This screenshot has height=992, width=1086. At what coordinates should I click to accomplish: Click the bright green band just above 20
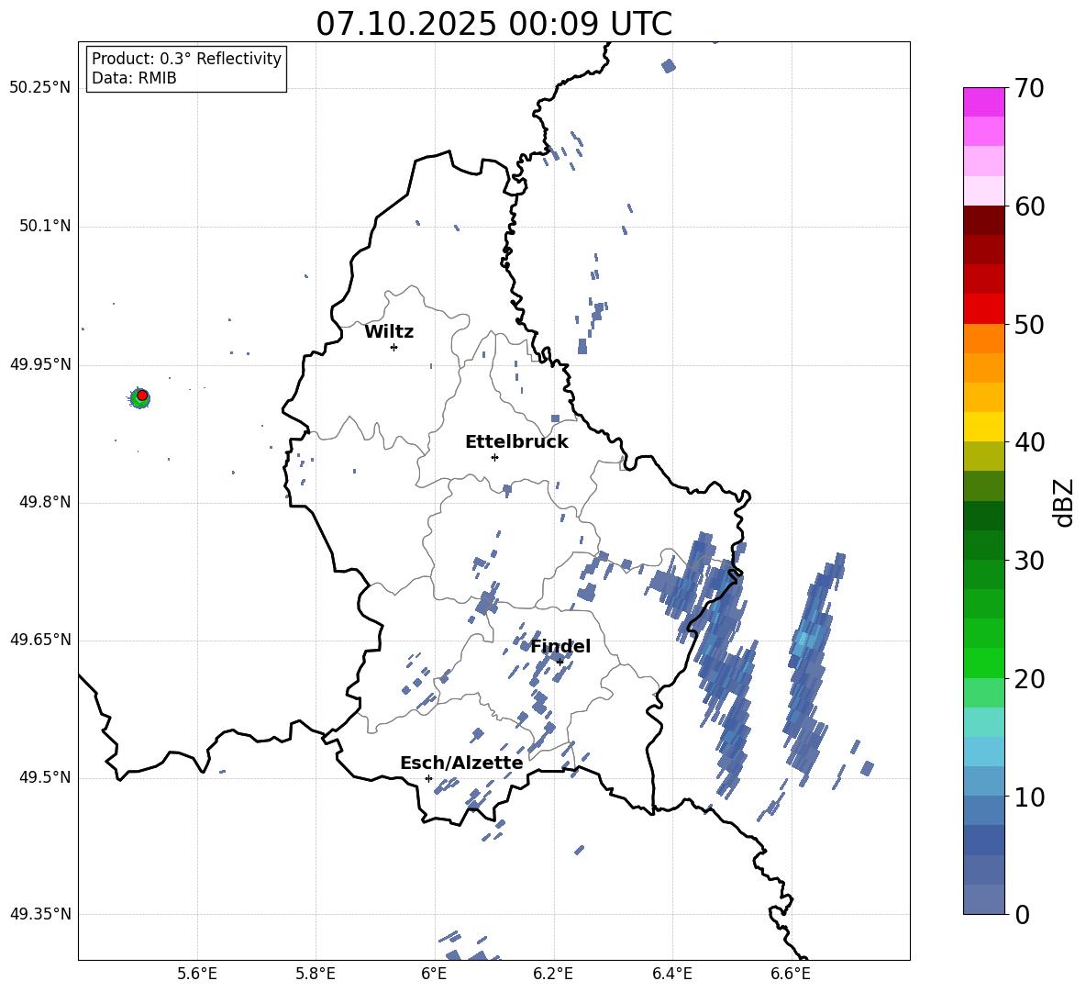(x=984, y=663)
